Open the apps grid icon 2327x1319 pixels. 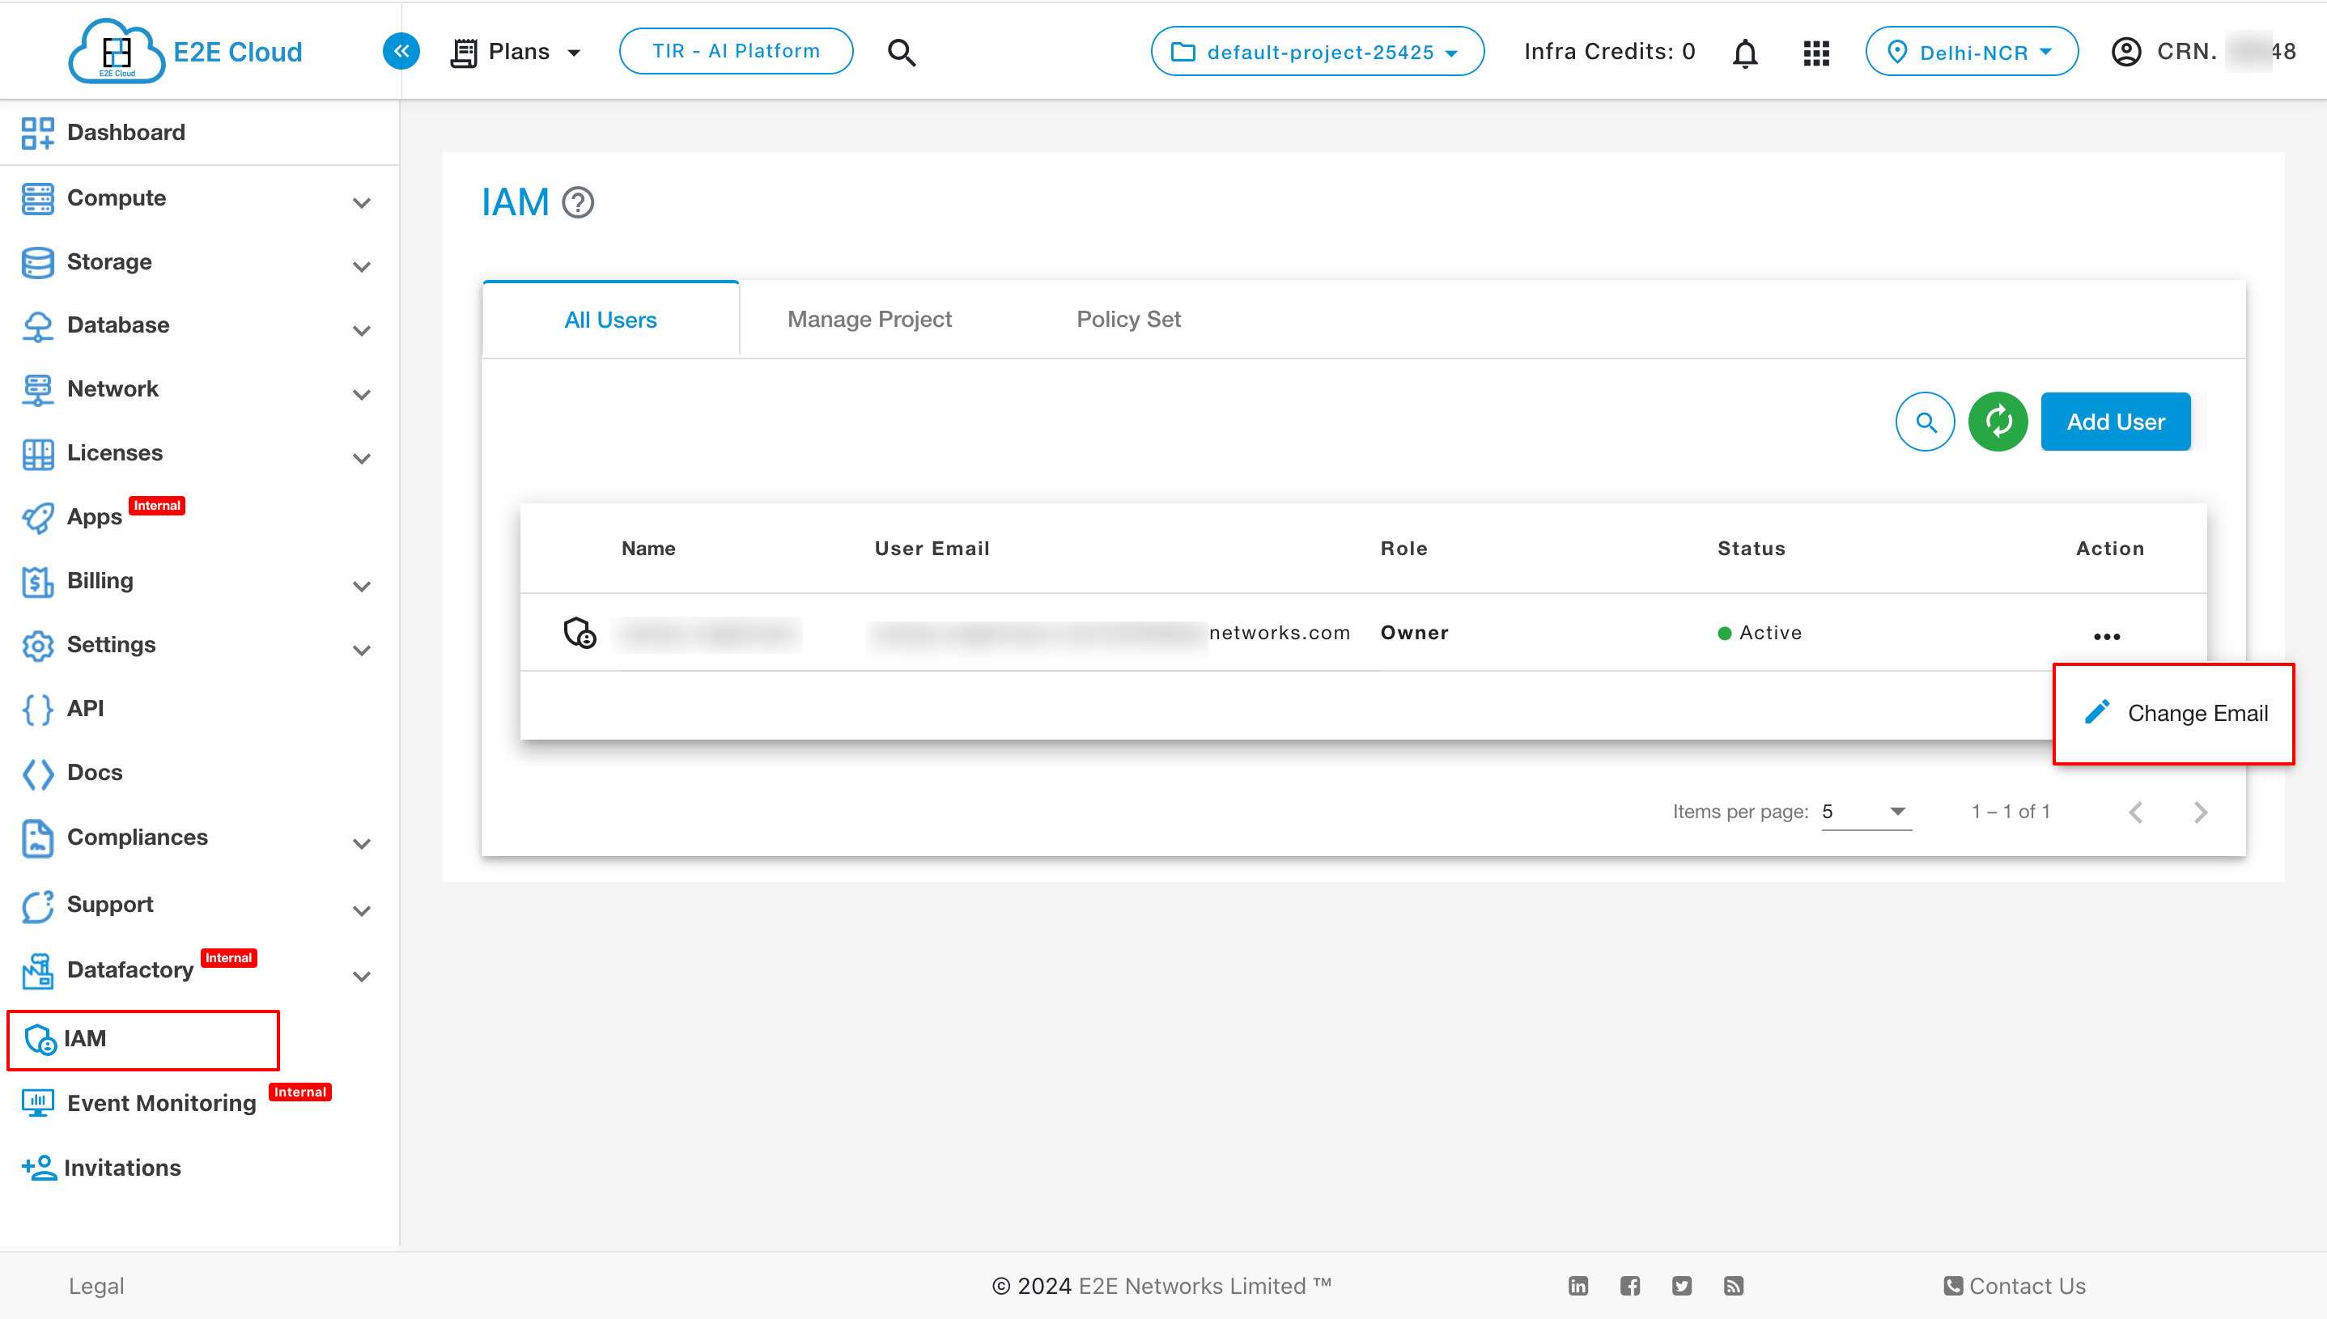[1816, 53]
